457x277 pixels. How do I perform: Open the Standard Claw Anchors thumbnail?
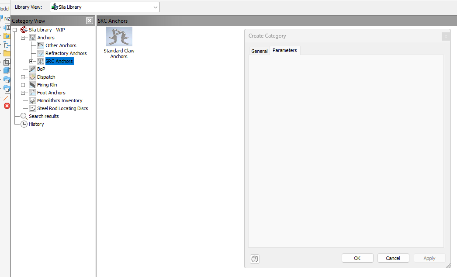tap(118, 36)
